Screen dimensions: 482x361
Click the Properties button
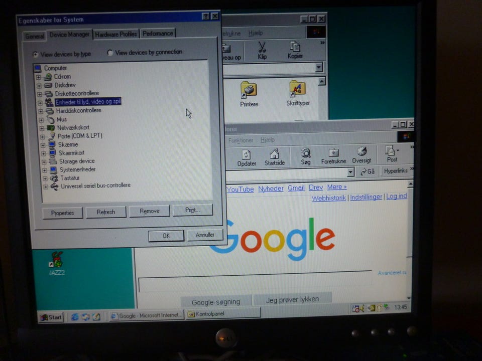(62, 213)
